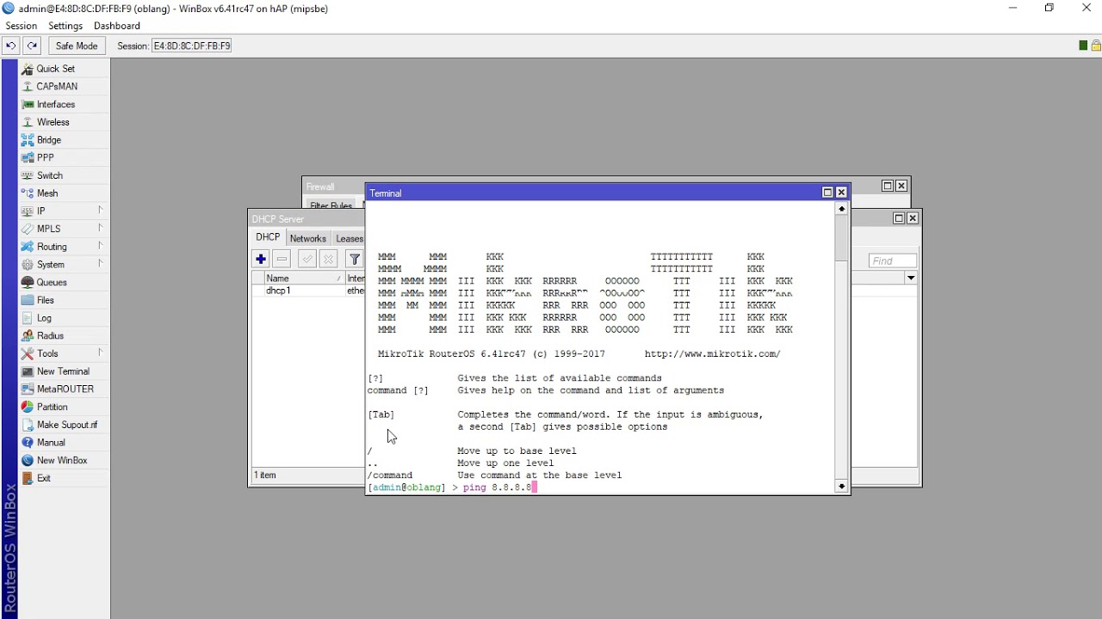Open MetaROUTER
The width and height of the screenshot is (1102, 619).
(x=65, y=389)
